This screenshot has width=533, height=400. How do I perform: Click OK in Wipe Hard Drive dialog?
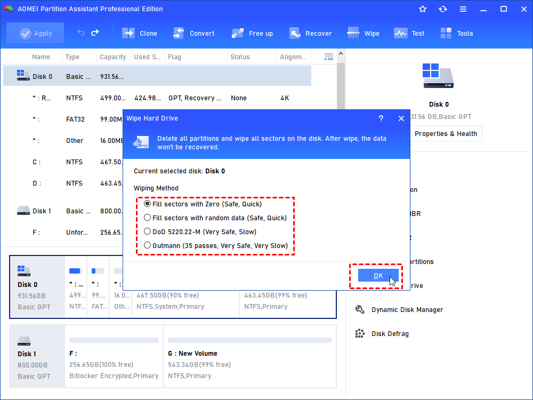[378, 276]
